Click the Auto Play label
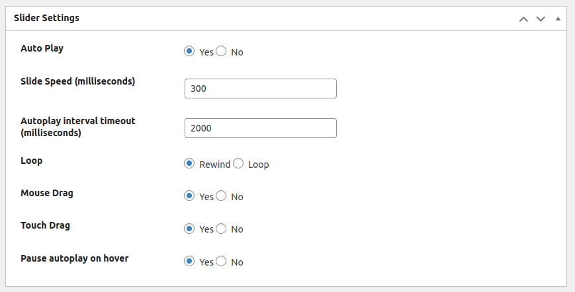This screenshot has width=575, height=292. [42, 48]
